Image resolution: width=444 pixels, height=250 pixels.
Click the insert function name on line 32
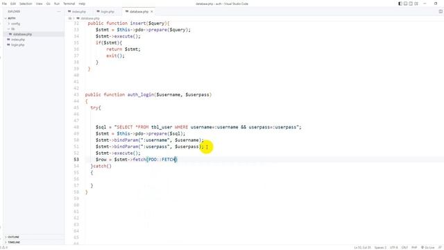[138, 23]
